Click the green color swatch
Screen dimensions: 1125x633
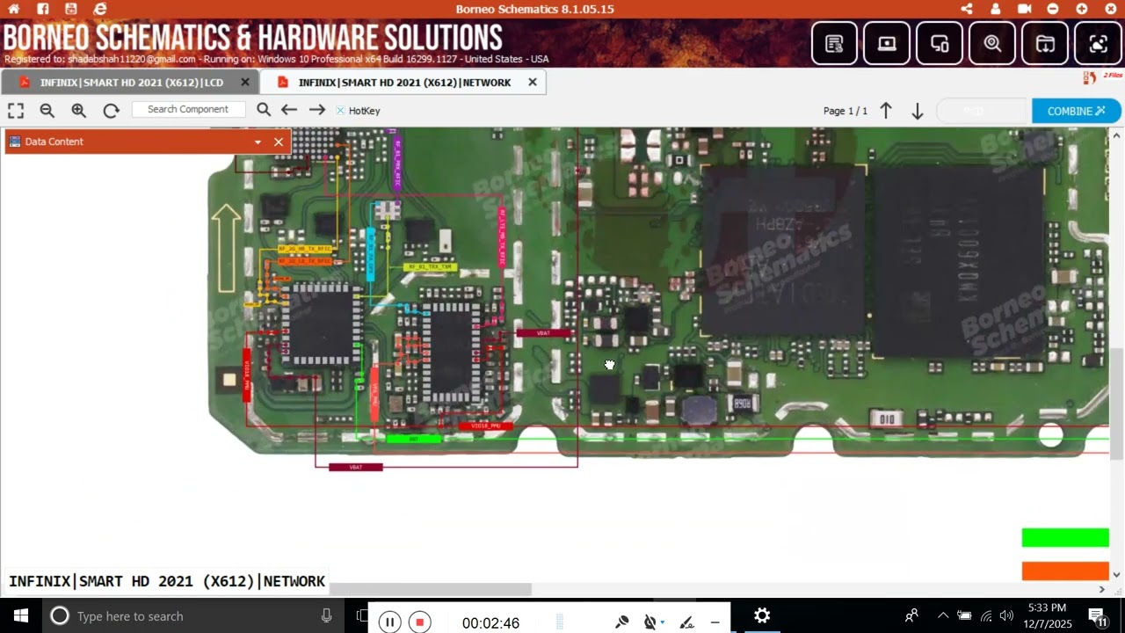tap(1065, 538)
